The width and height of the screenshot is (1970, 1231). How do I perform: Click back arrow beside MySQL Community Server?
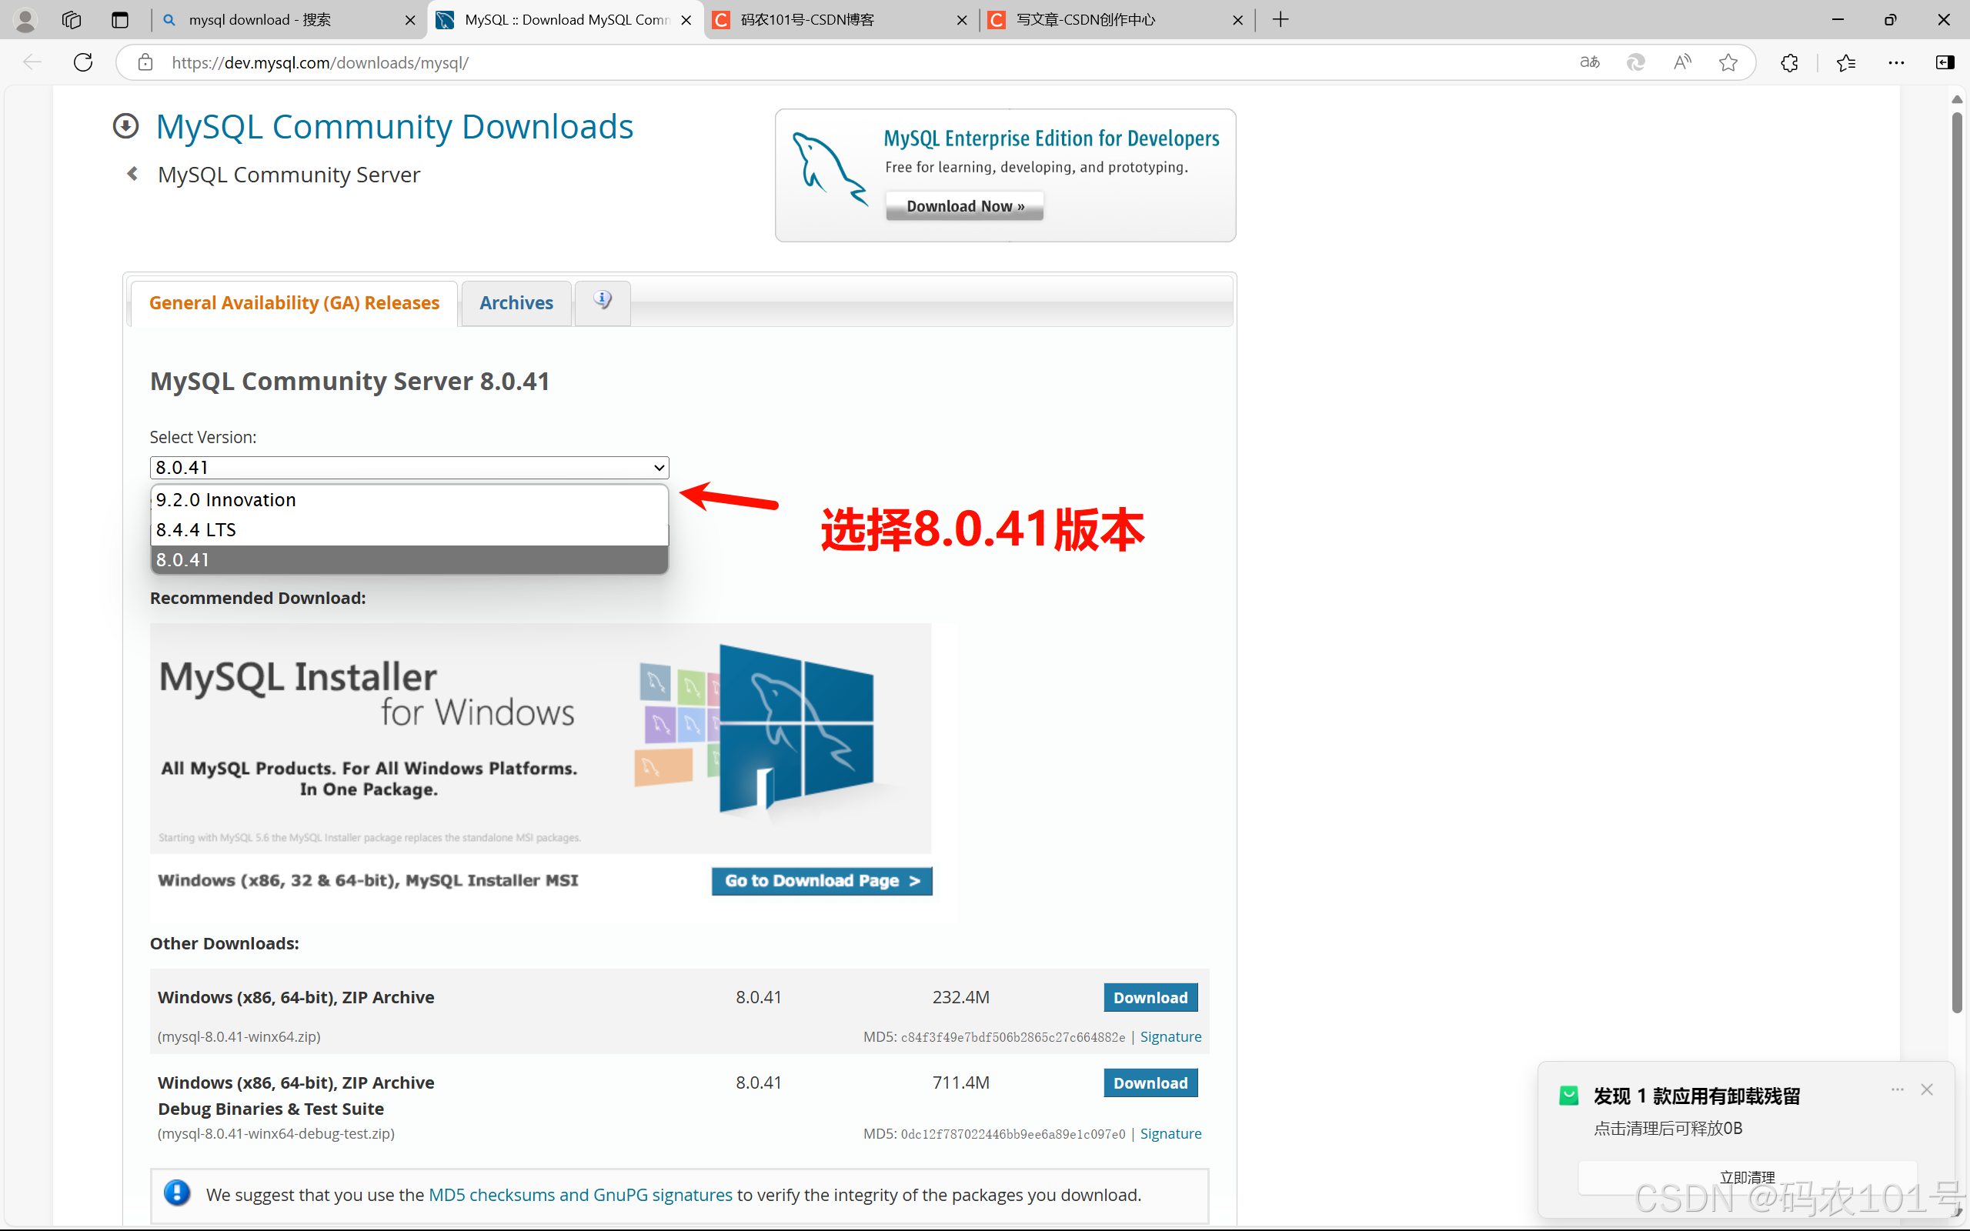point(132,173)
